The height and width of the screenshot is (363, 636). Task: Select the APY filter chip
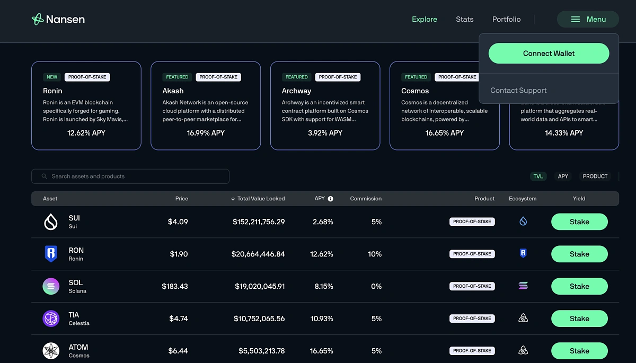563,176
